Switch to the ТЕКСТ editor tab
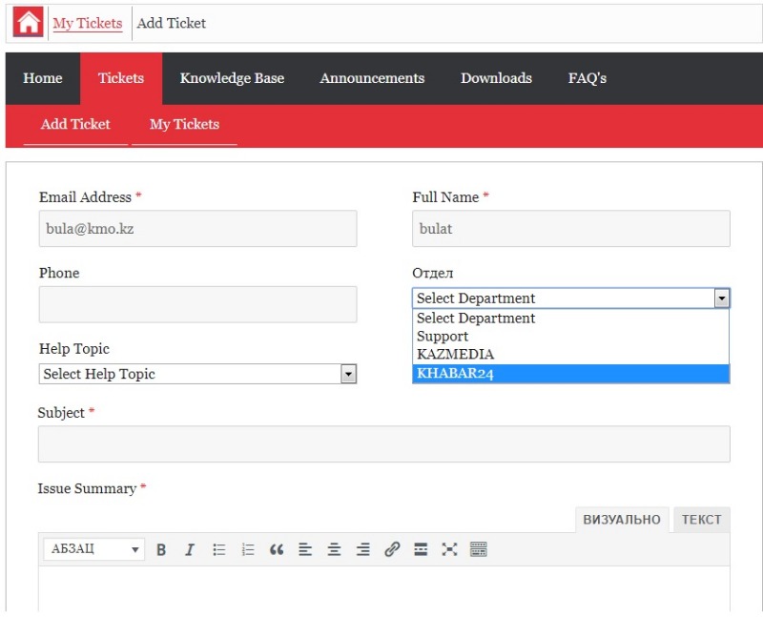763x617 pixels. coord(701,520)
